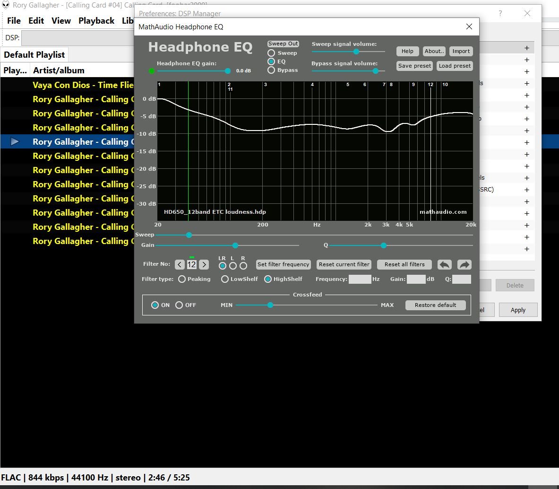The height and width of the screenshot is (489, 559).
Task: Close the Preferences: DSP Manager window
Action: pyautogui.click(x=527, y=14)
